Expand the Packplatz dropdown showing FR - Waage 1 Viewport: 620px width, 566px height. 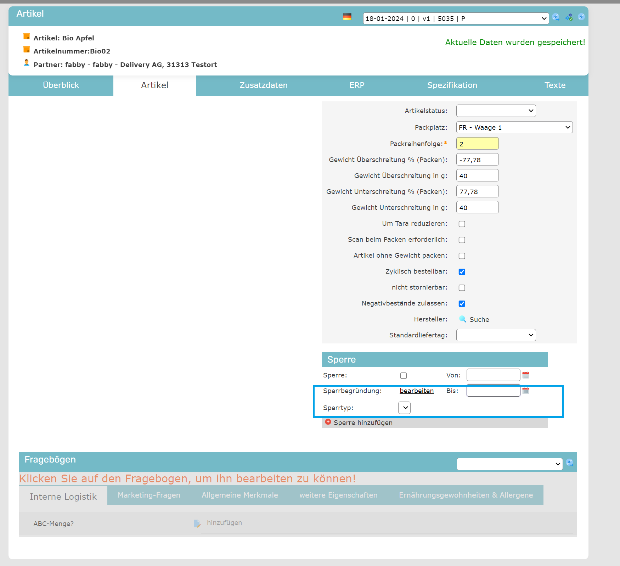click(x=514, y=128)
